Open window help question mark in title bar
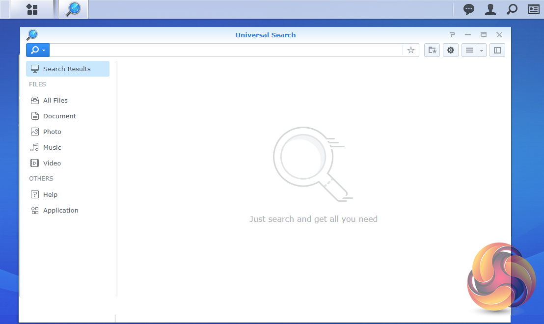544x324 pixels. coord(452,35)
